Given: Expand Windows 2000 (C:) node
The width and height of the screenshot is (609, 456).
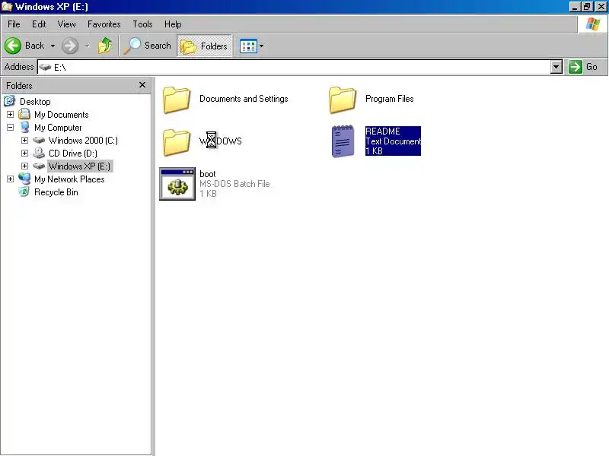Looking at the screenshot, I should pyautogui.click(x=24, y=140).
